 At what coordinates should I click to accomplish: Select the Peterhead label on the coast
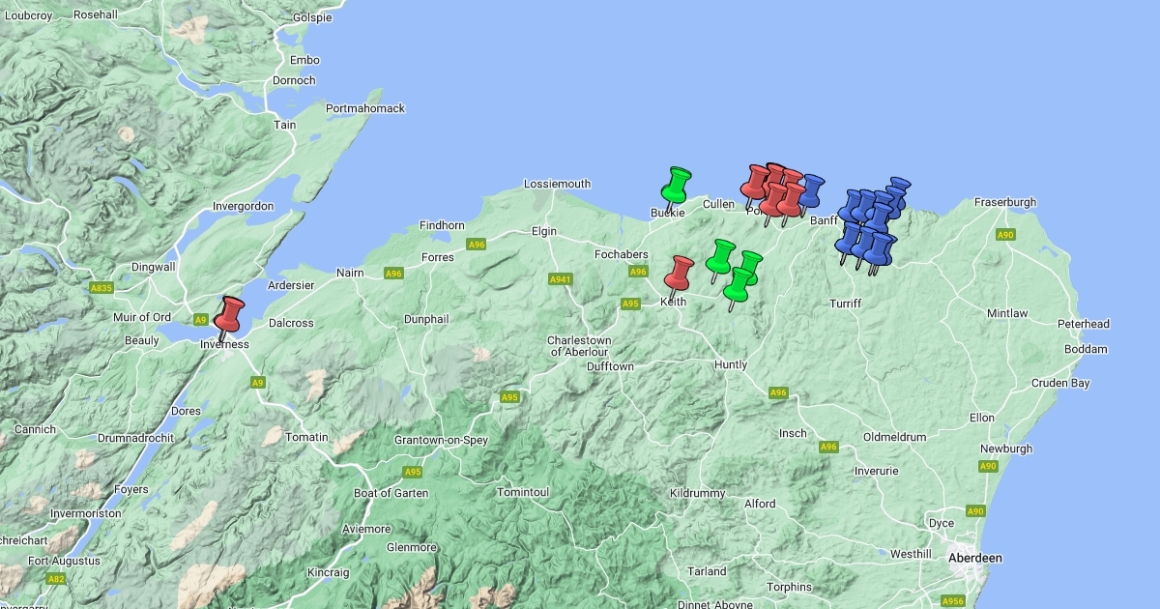coord(1083,324)
